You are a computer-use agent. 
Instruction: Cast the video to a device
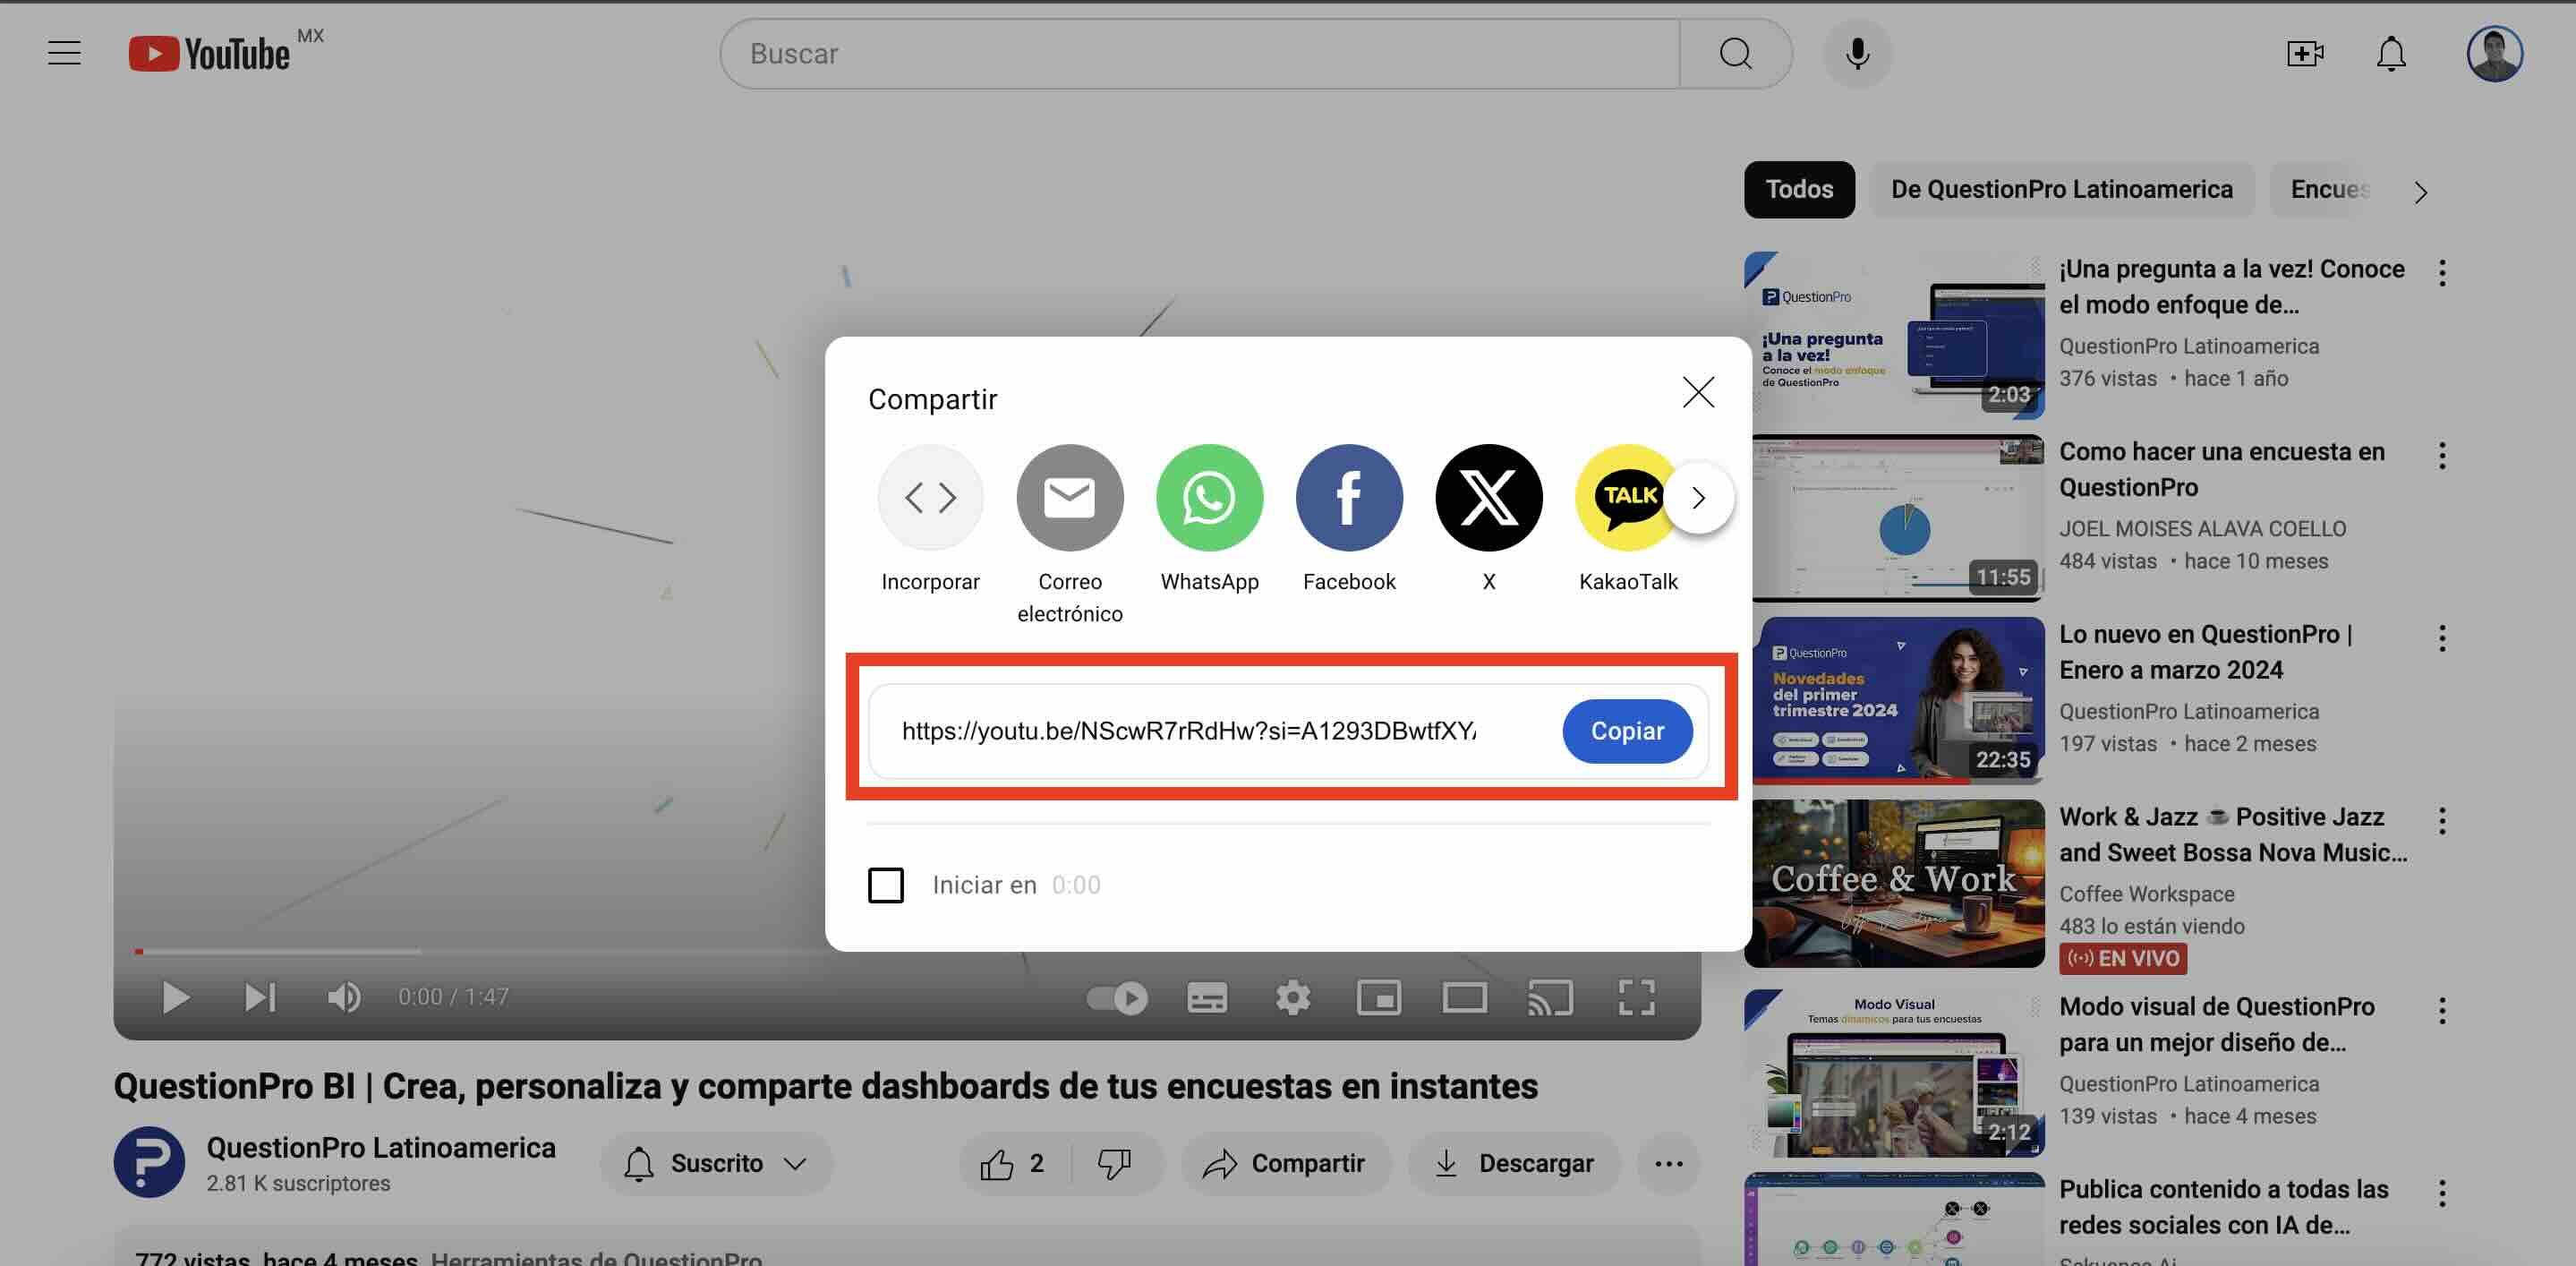click(1550, 997)
